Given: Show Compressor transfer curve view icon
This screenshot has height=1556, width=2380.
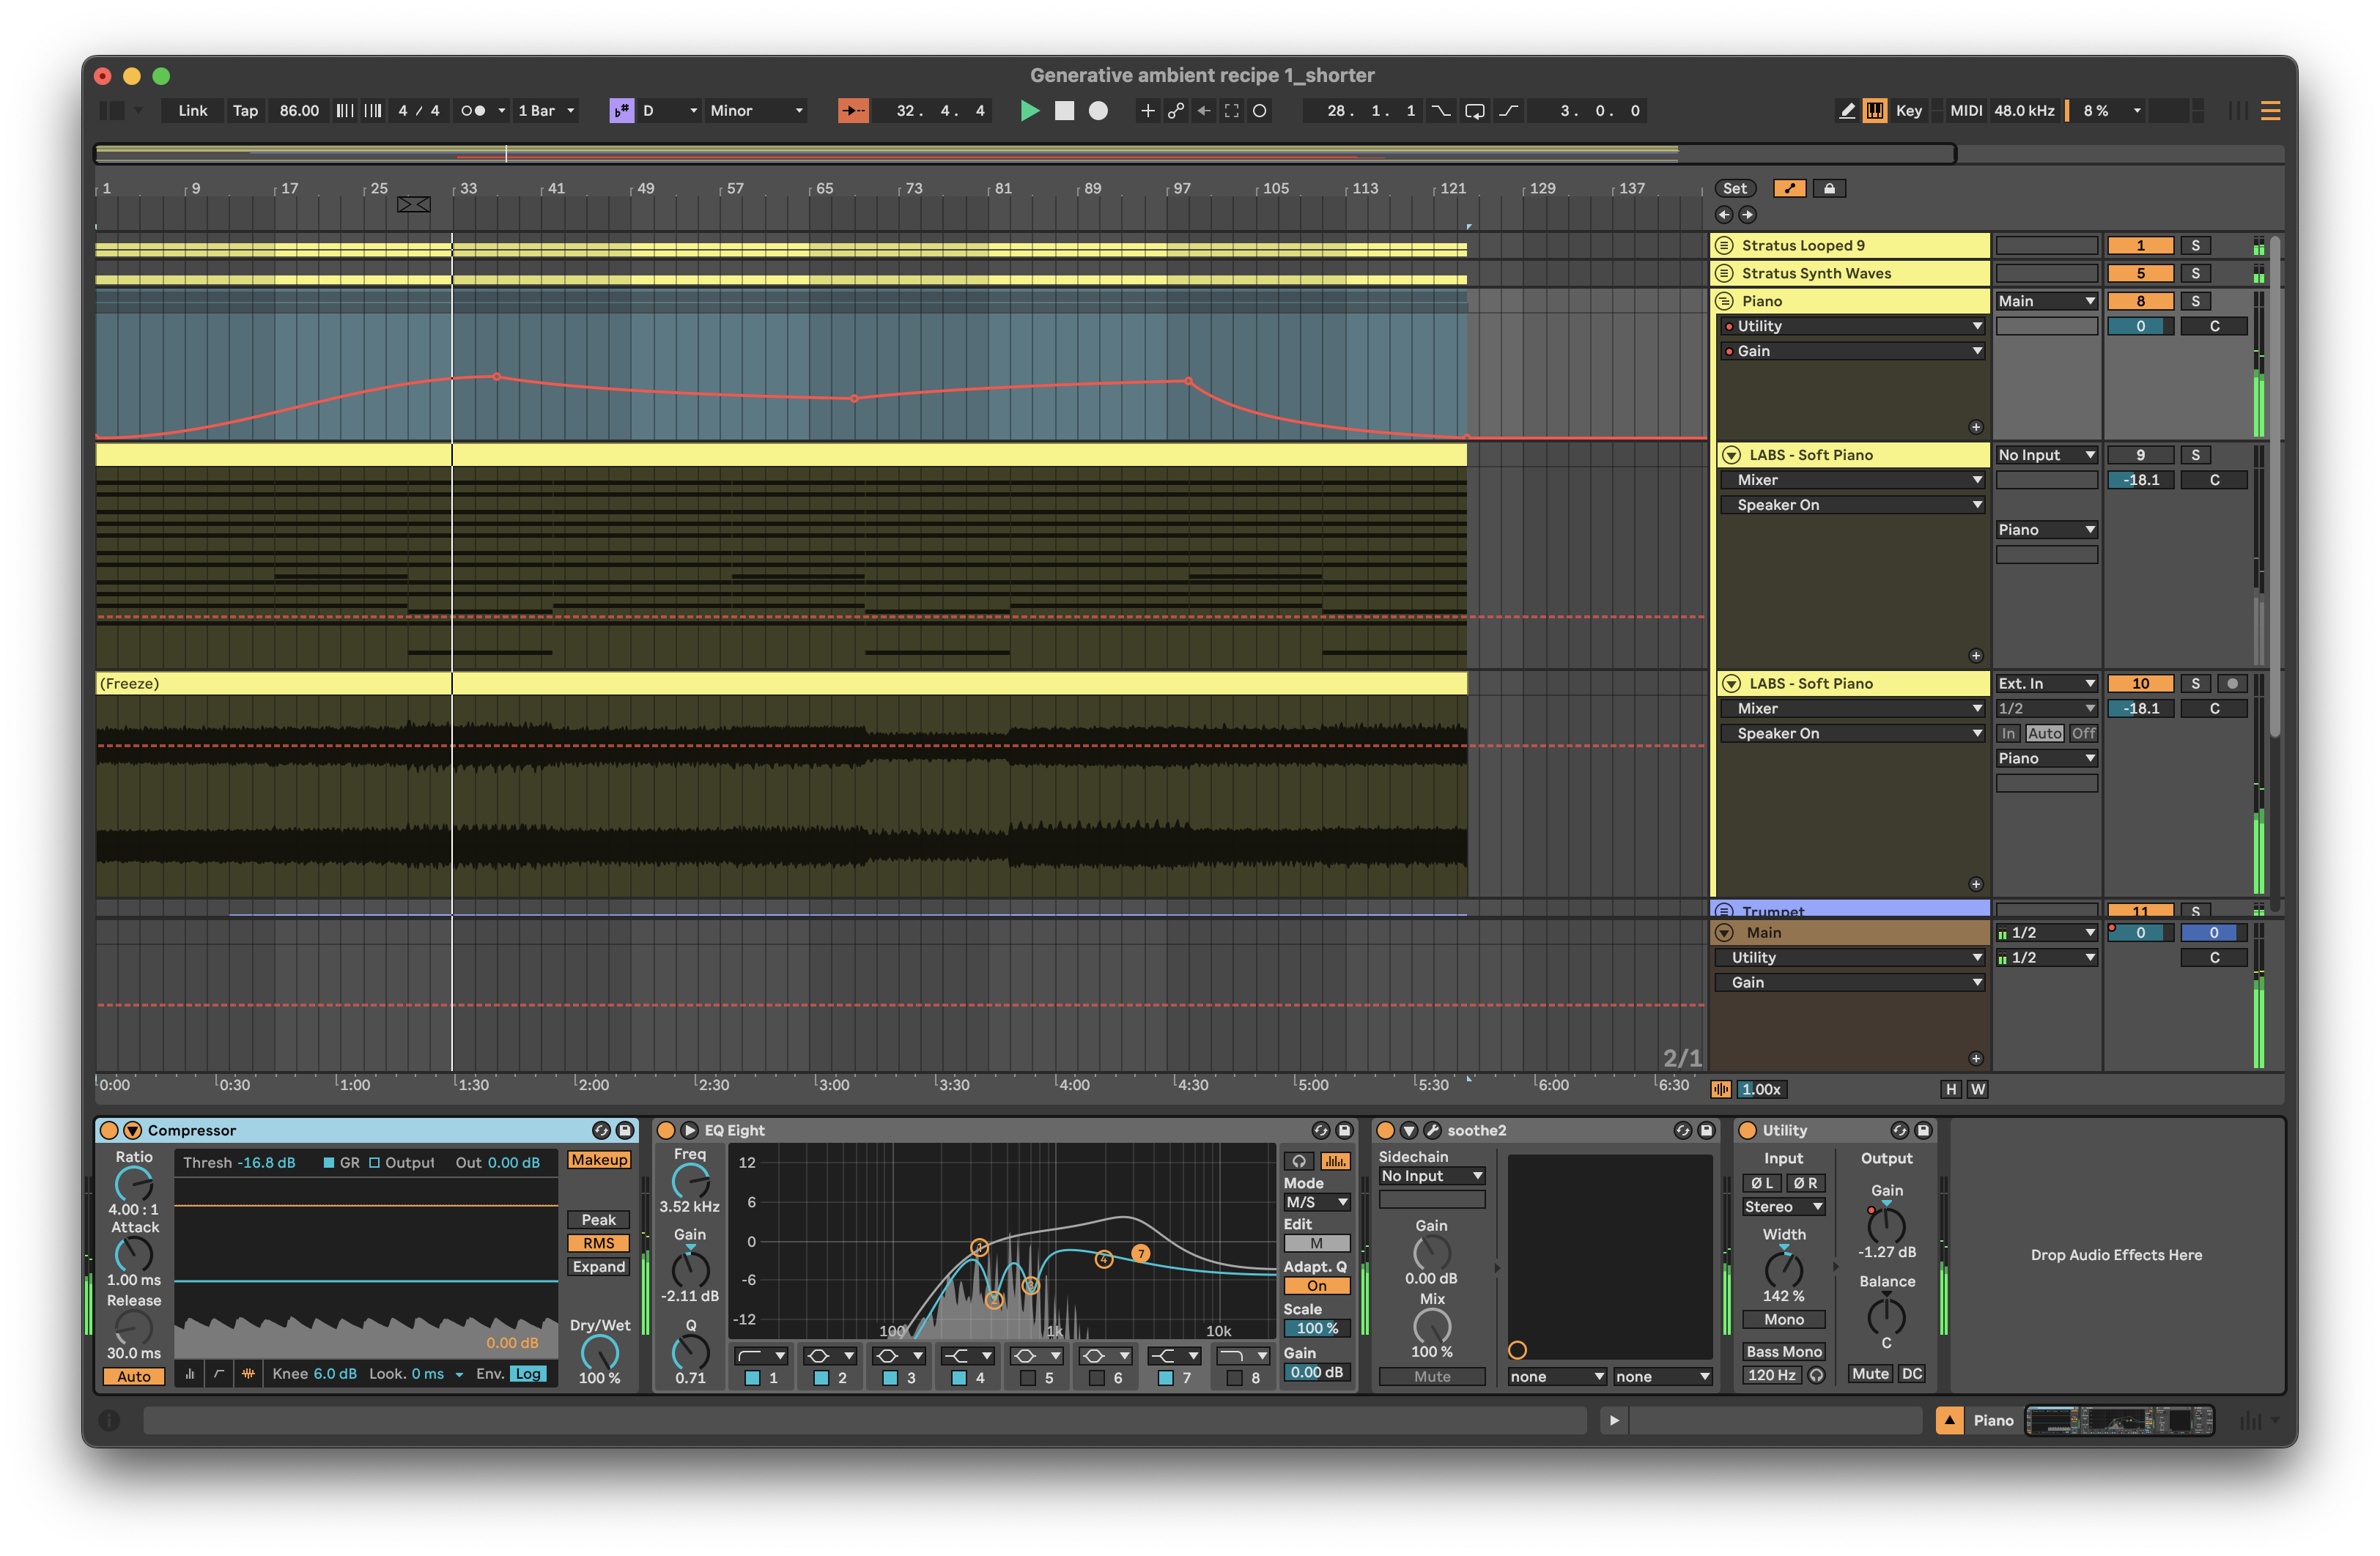Looking at the screenshot, I should click(x=219, y=1374).
